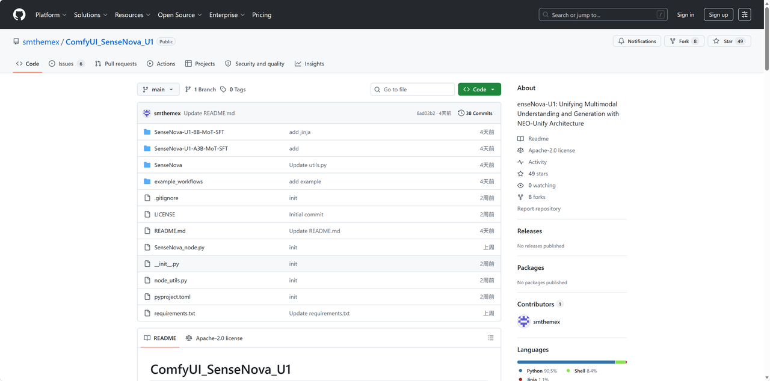This screenshot has width=770, height=381.
Task: Click the scale icon beside Apache-2.0 license
Action: 520,150
